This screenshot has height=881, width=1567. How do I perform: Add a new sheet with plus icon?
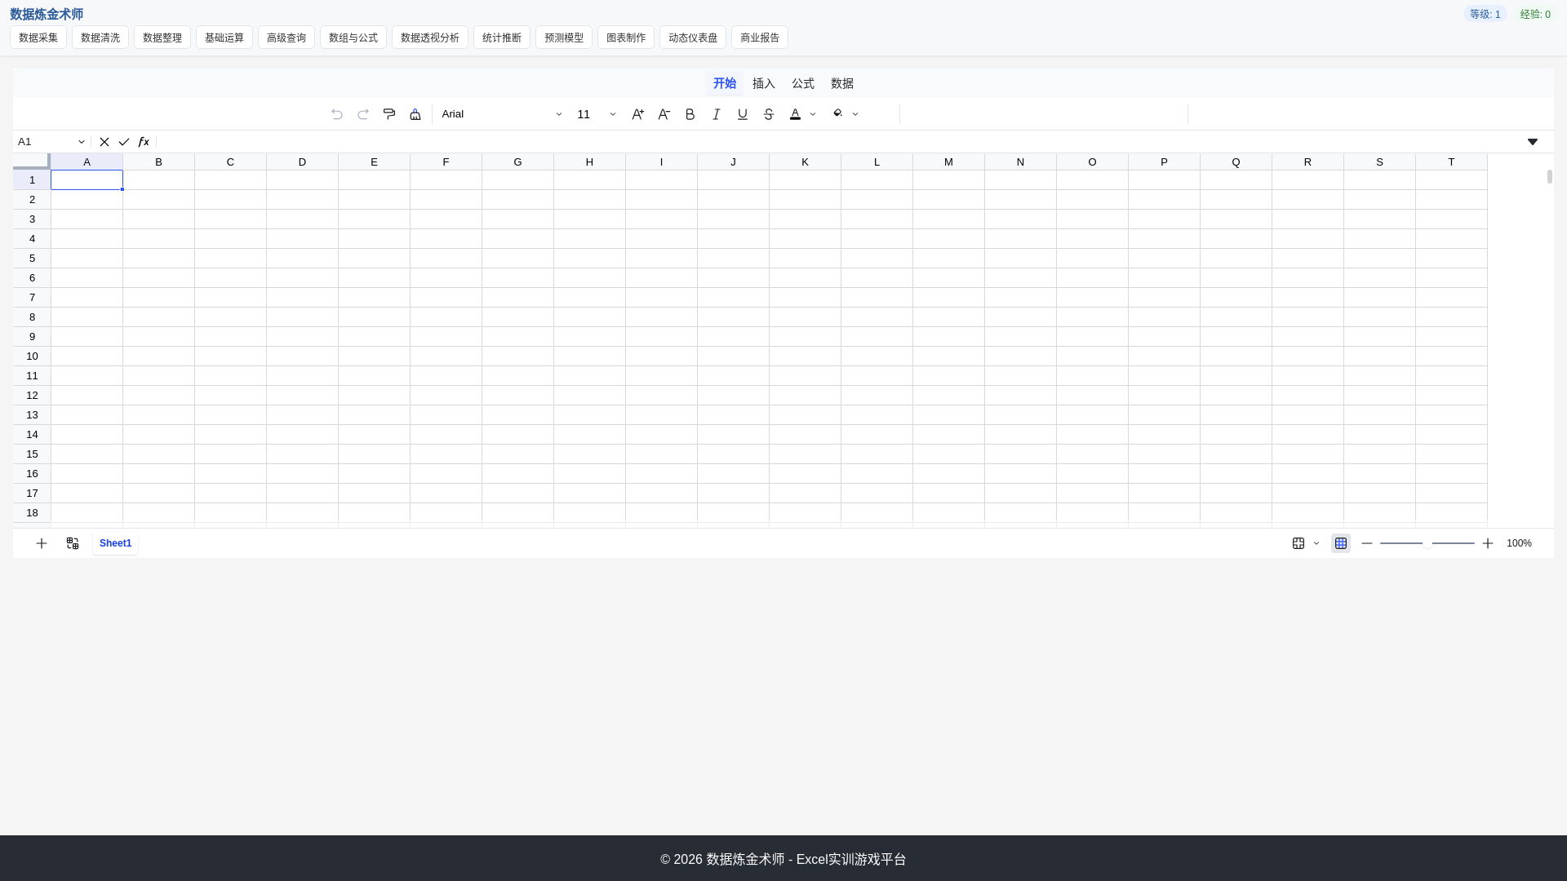pos(42,543)
